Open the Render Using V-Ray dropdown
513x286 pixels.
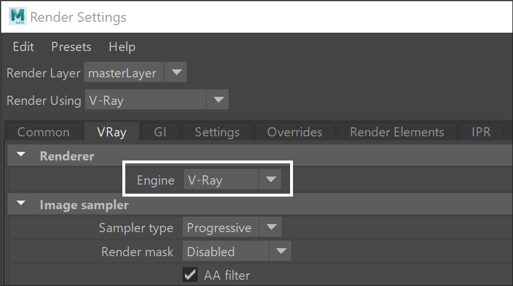pyautogui.click(x=157, y=100)
